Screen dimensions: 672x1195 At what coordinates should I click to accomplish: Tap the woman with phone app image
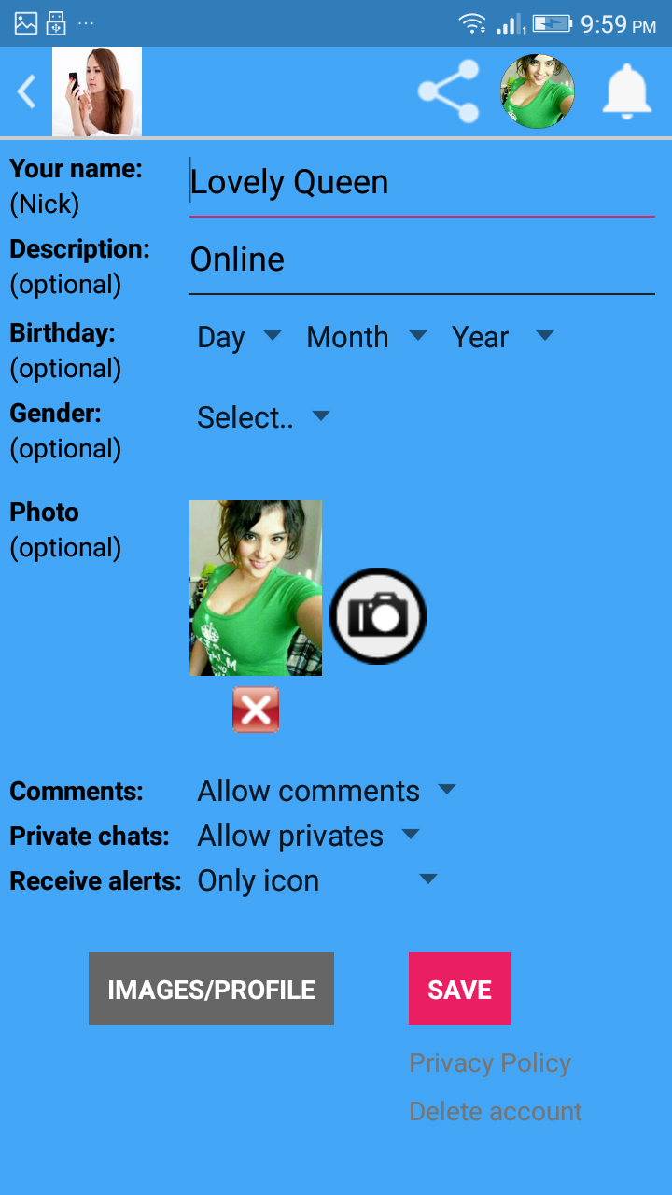click(97, 91)
